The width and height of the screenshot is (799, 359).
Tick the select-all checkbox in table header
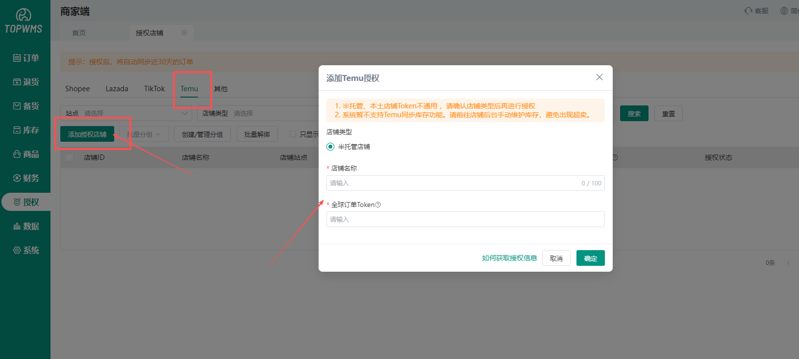70,157
